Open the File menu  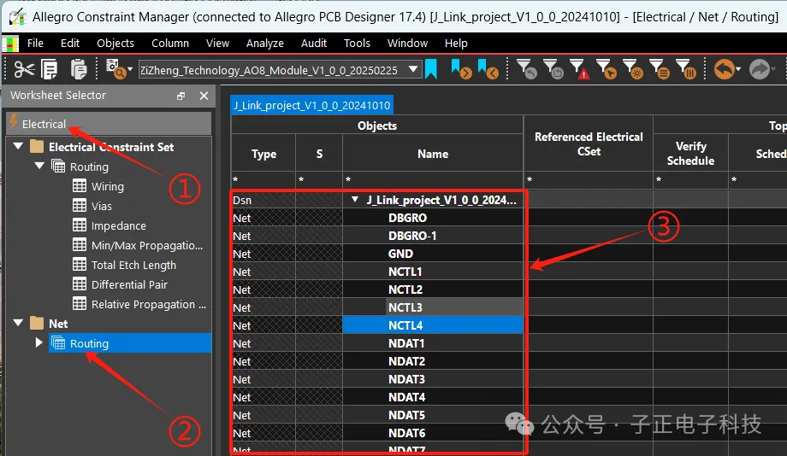35,43
